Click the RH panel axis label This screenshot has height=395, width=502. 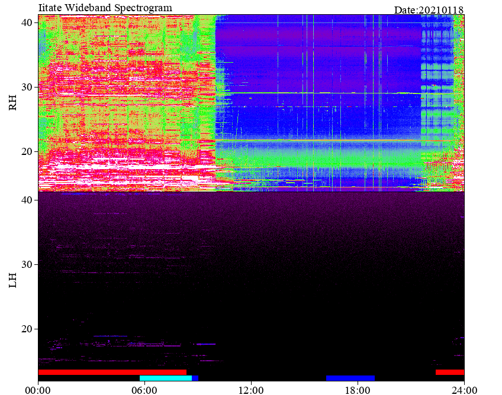point(12,103)
